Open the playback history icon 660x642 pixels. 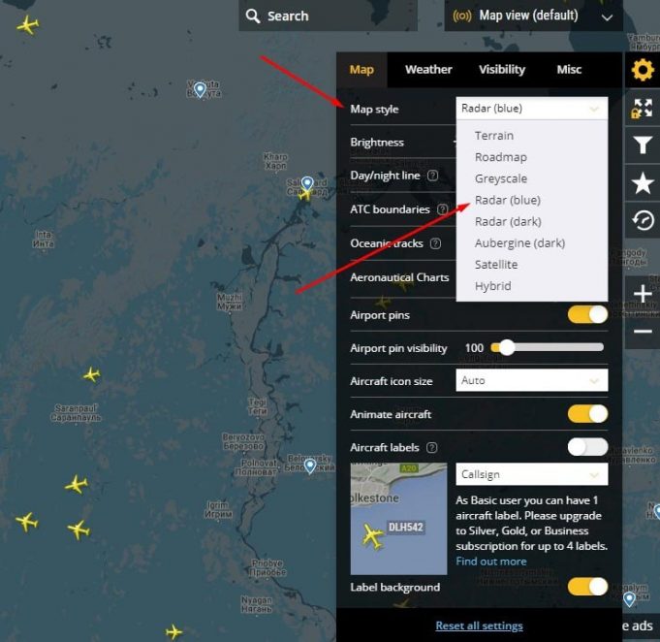pos(643,220)
